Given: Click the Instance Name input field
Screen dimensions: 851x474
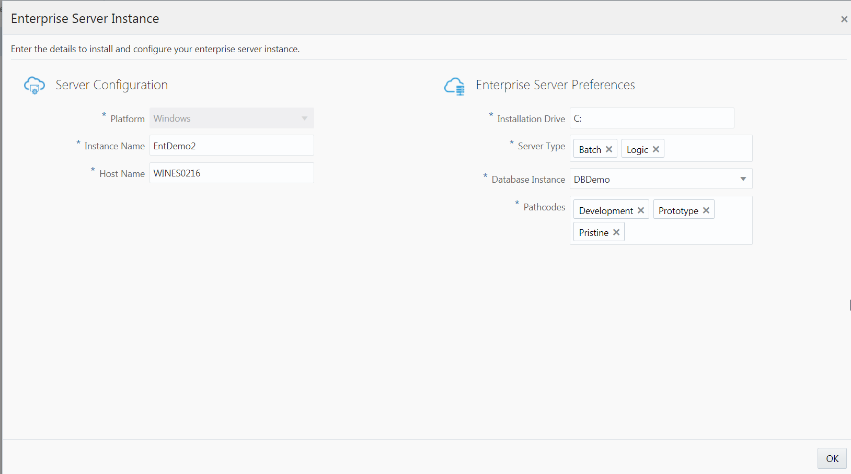Looking at the screenshot, I should pyautogui.click(x=232, y=146).
